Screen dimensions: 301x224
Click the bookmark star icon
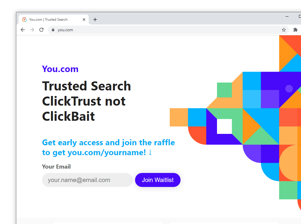[x=283, y=30]
